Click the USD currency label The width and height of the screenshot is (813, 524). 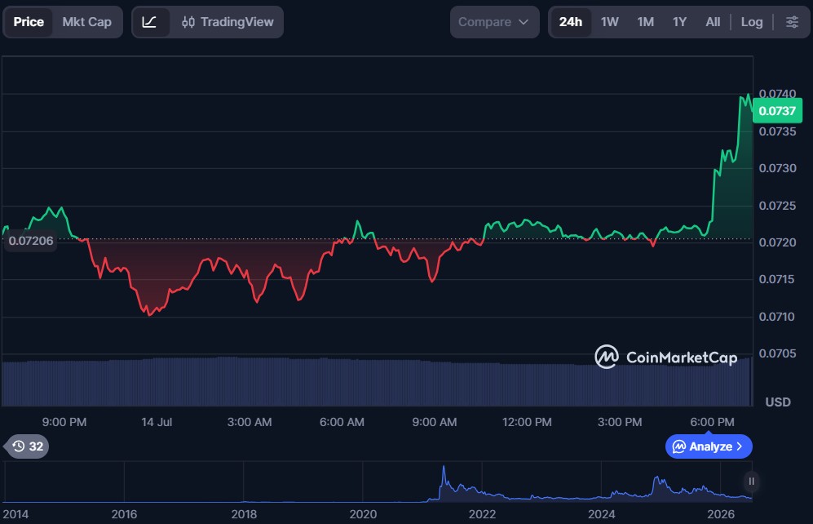coord(778,402)
